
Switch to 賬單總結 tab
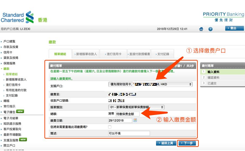60,54
